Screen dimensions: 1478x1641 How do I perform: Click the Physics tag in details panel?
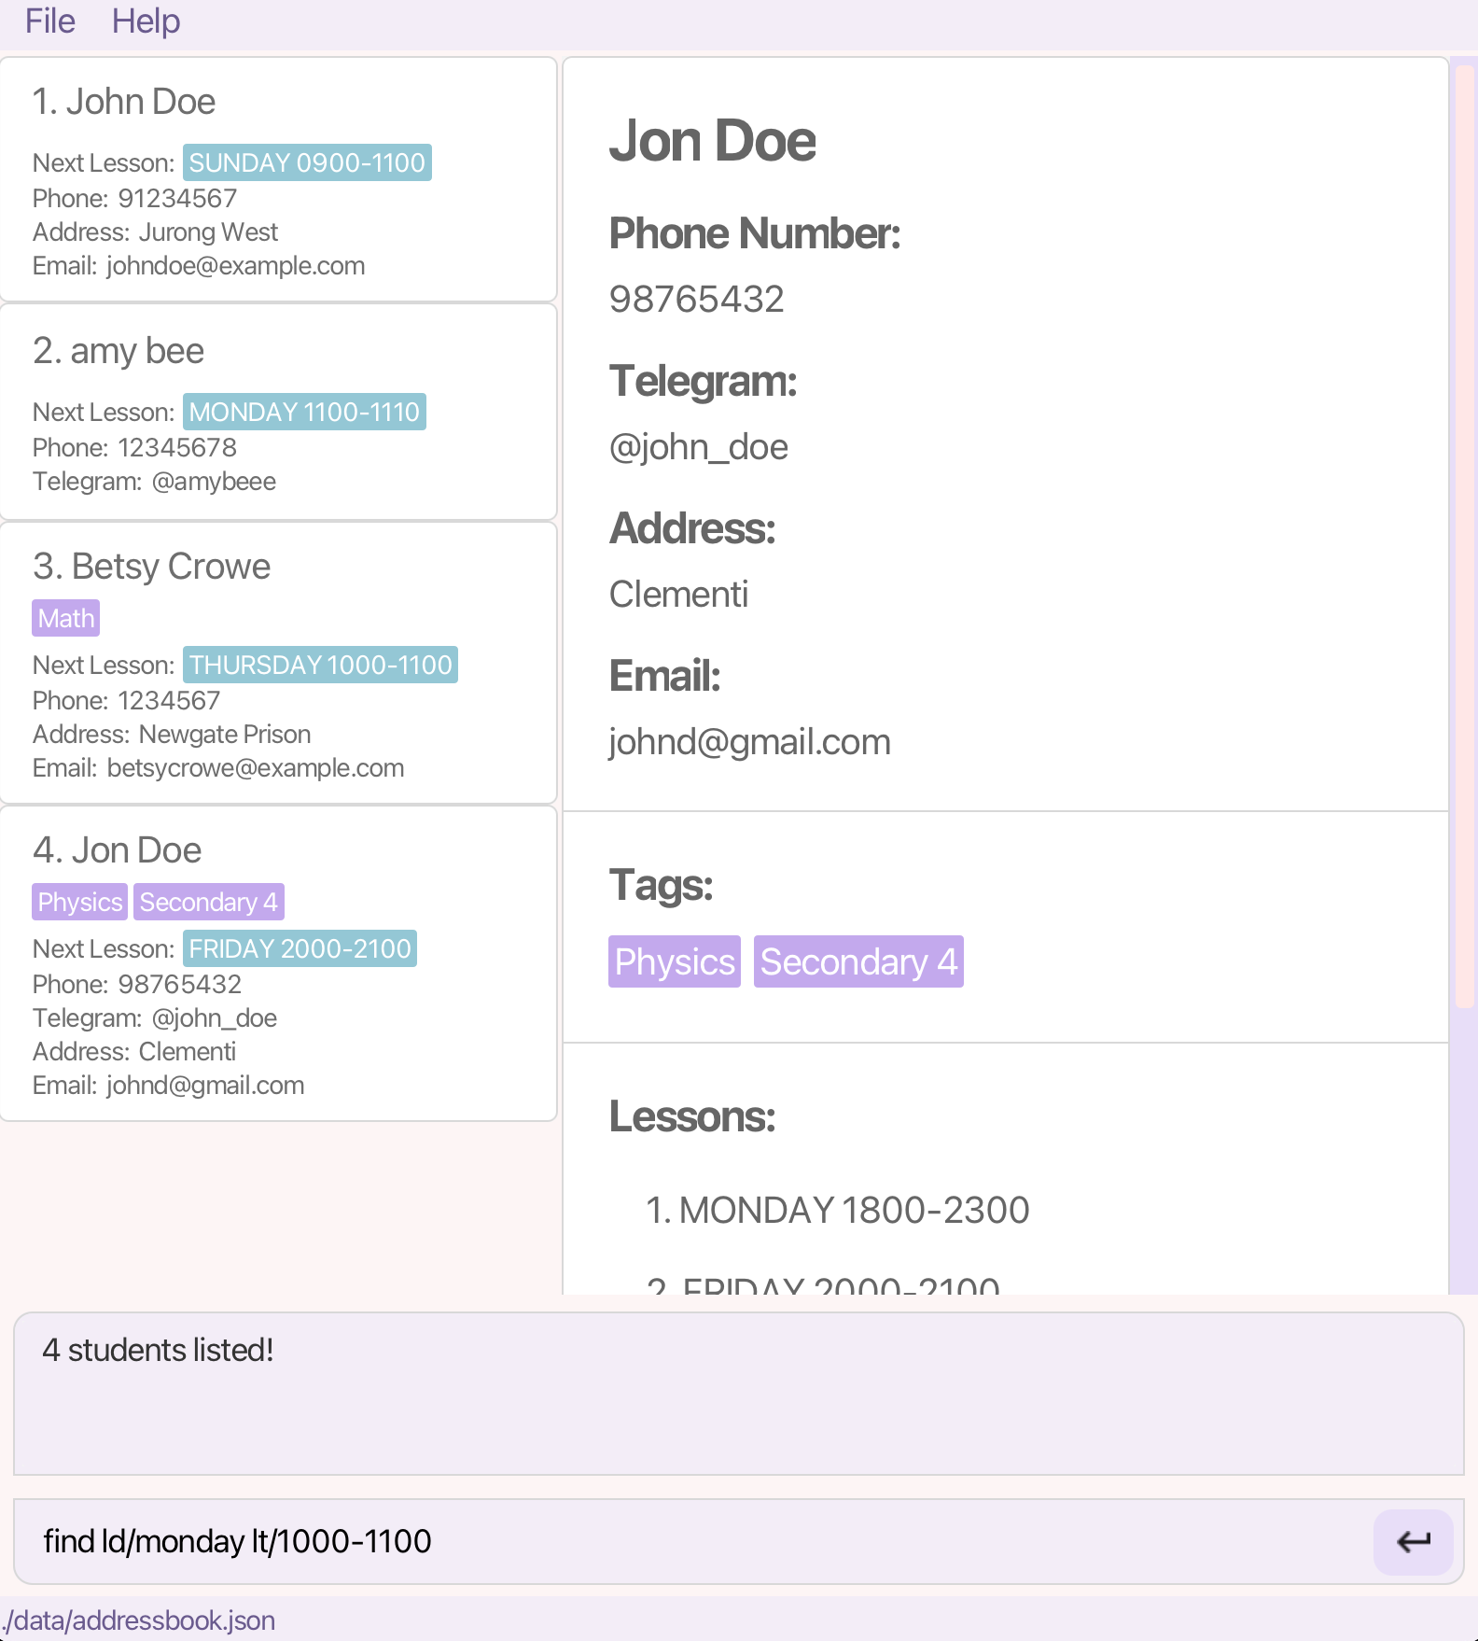[675, 961]
